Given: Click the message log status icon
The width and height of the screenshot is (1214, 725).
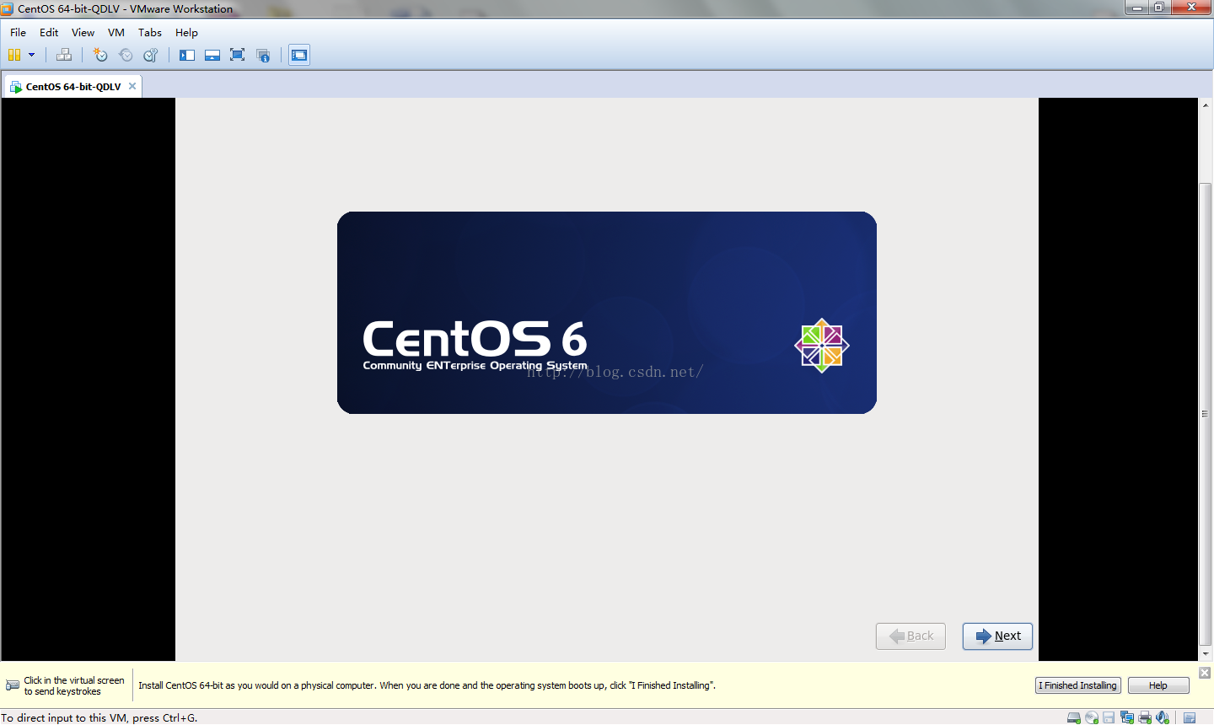Looking at the screenshot, I should [x=1189, y=717].
